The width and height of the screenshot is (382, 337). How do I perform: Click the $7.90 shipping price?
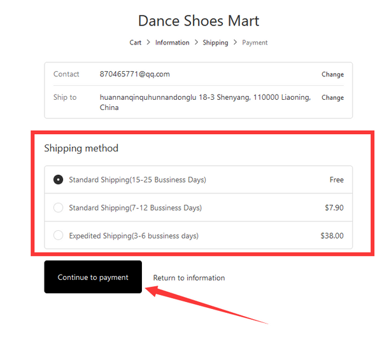[334, 207]
